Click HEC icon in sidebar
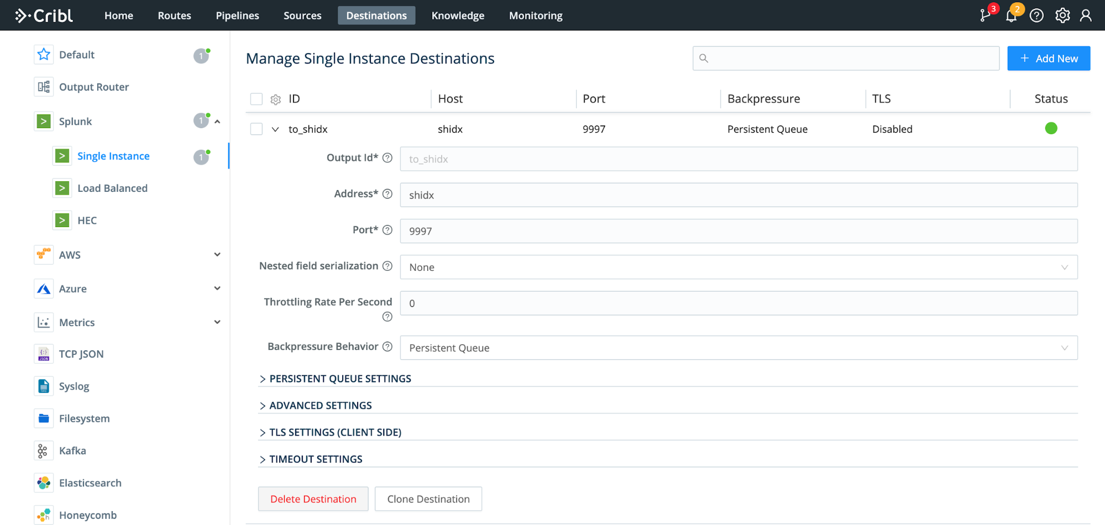 point(62,220)
